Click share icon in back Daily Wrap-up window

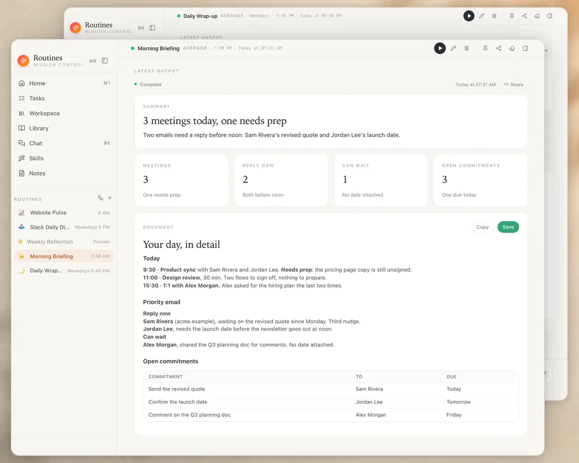pyautogui.click(x=524, y=16)
